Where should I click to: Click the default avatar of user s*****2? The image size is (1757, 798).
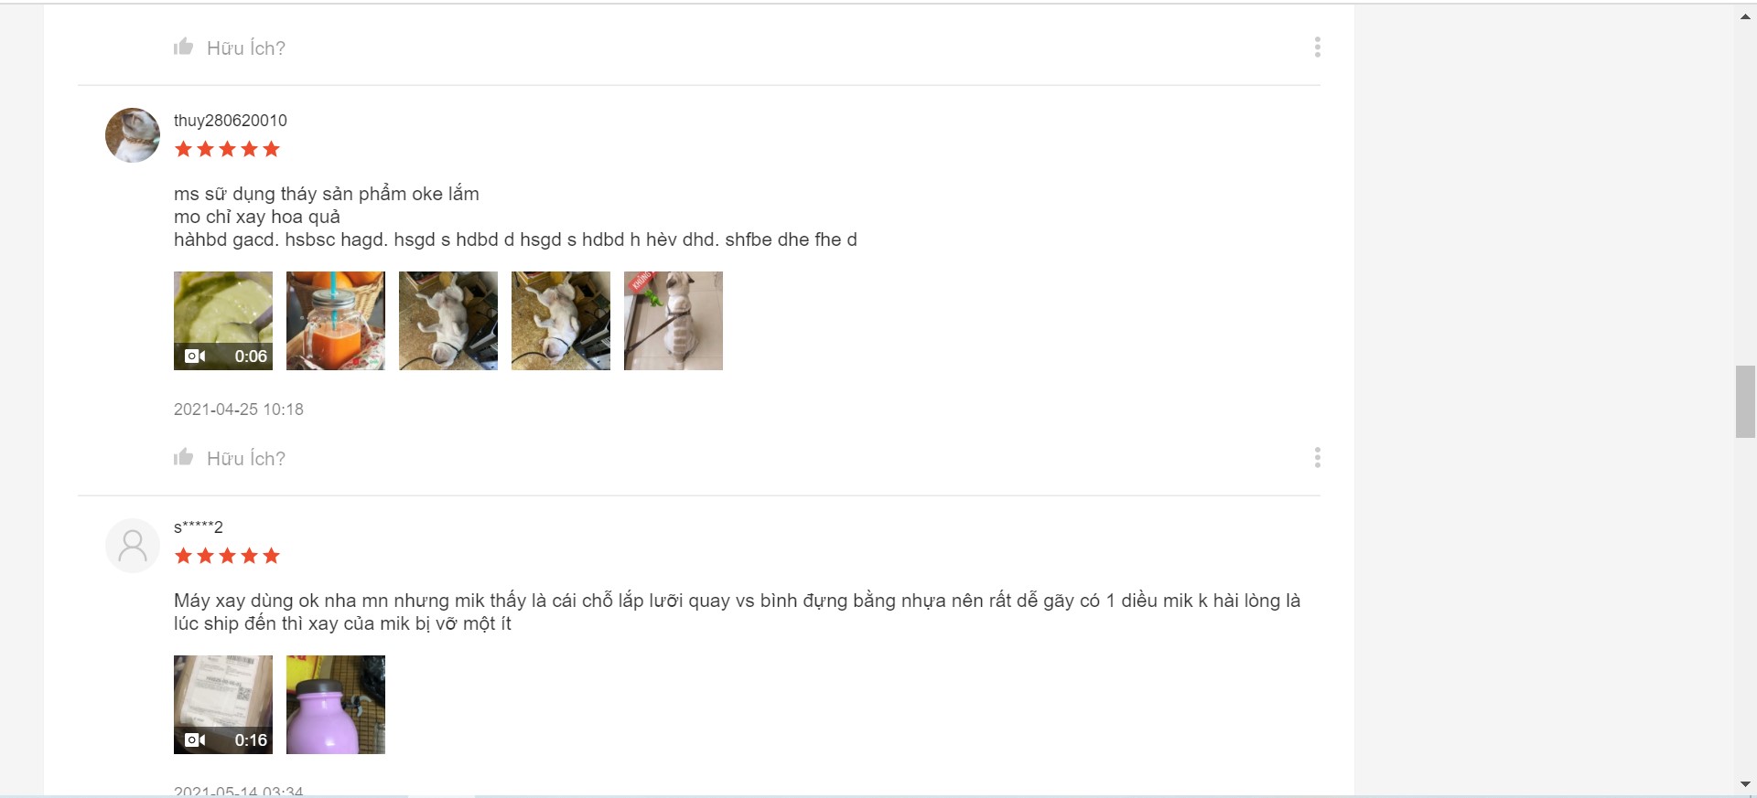pyautogui.click(x=133, y=546)
